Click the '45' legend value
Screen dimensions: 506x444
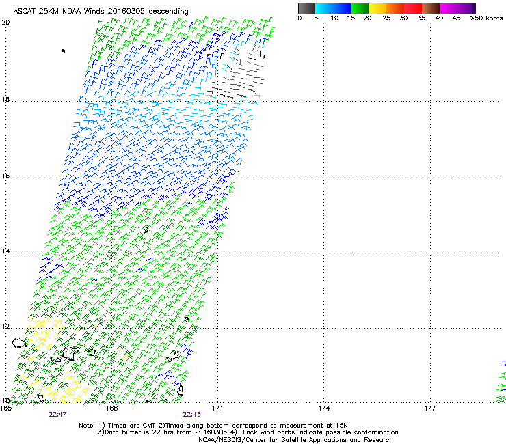pos(456,18)
